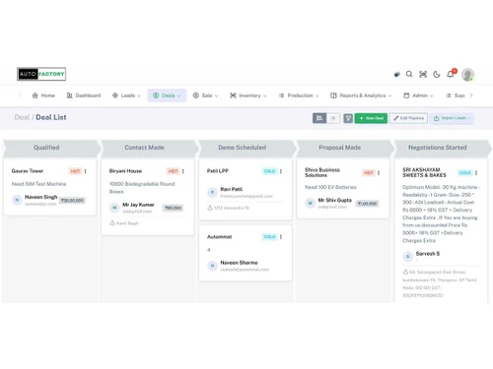Click Ravi Patil contact avatar
493x369 pixels.
click(212, 192)
